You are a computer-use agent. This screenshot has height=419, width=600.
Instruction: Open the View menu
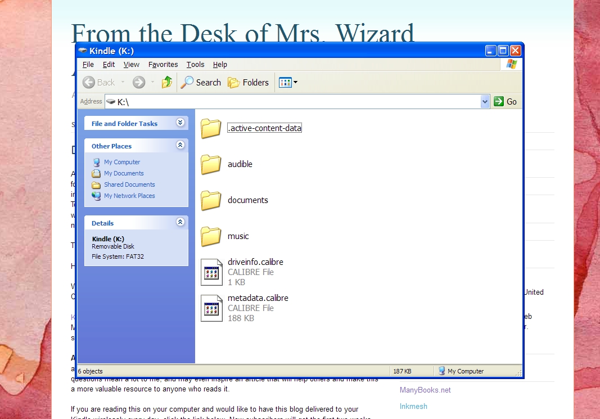(x=131, y=64)
